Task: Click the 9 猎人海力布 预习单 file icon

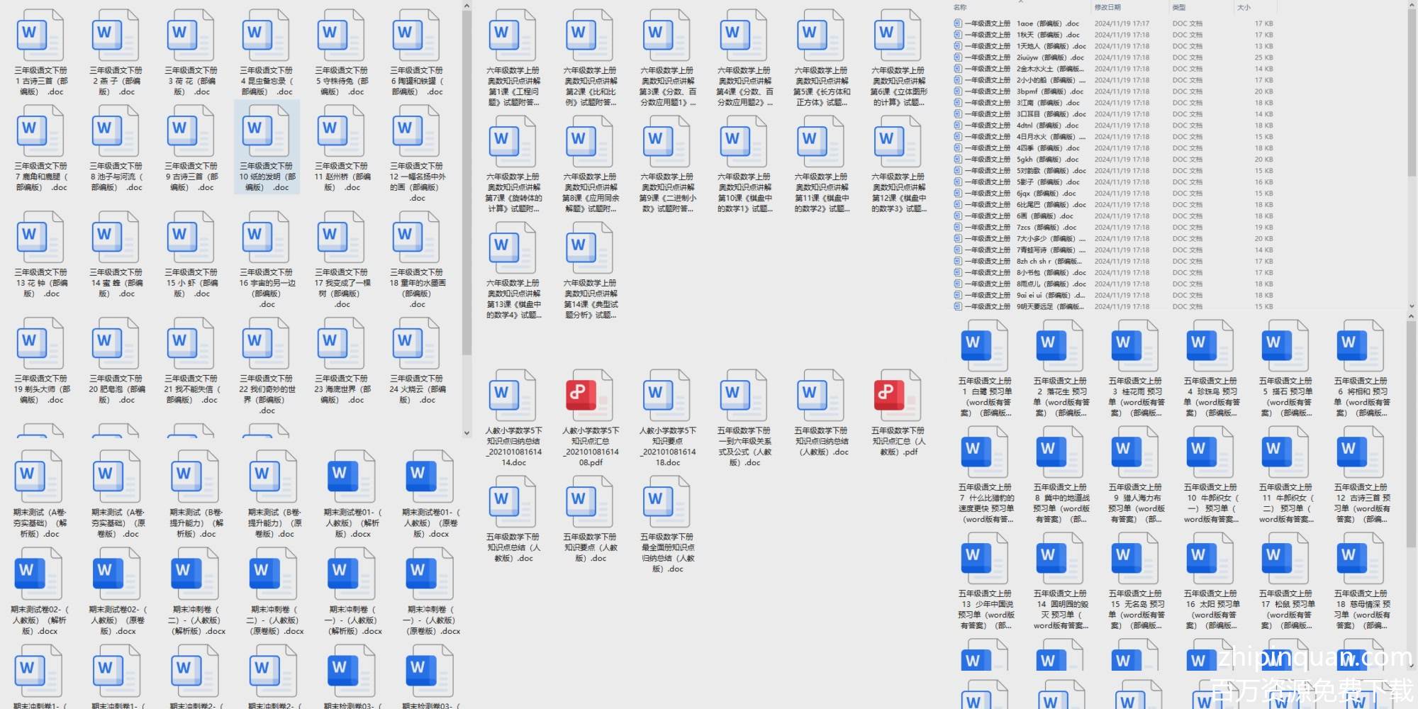Action: (x=1134, y=452)
